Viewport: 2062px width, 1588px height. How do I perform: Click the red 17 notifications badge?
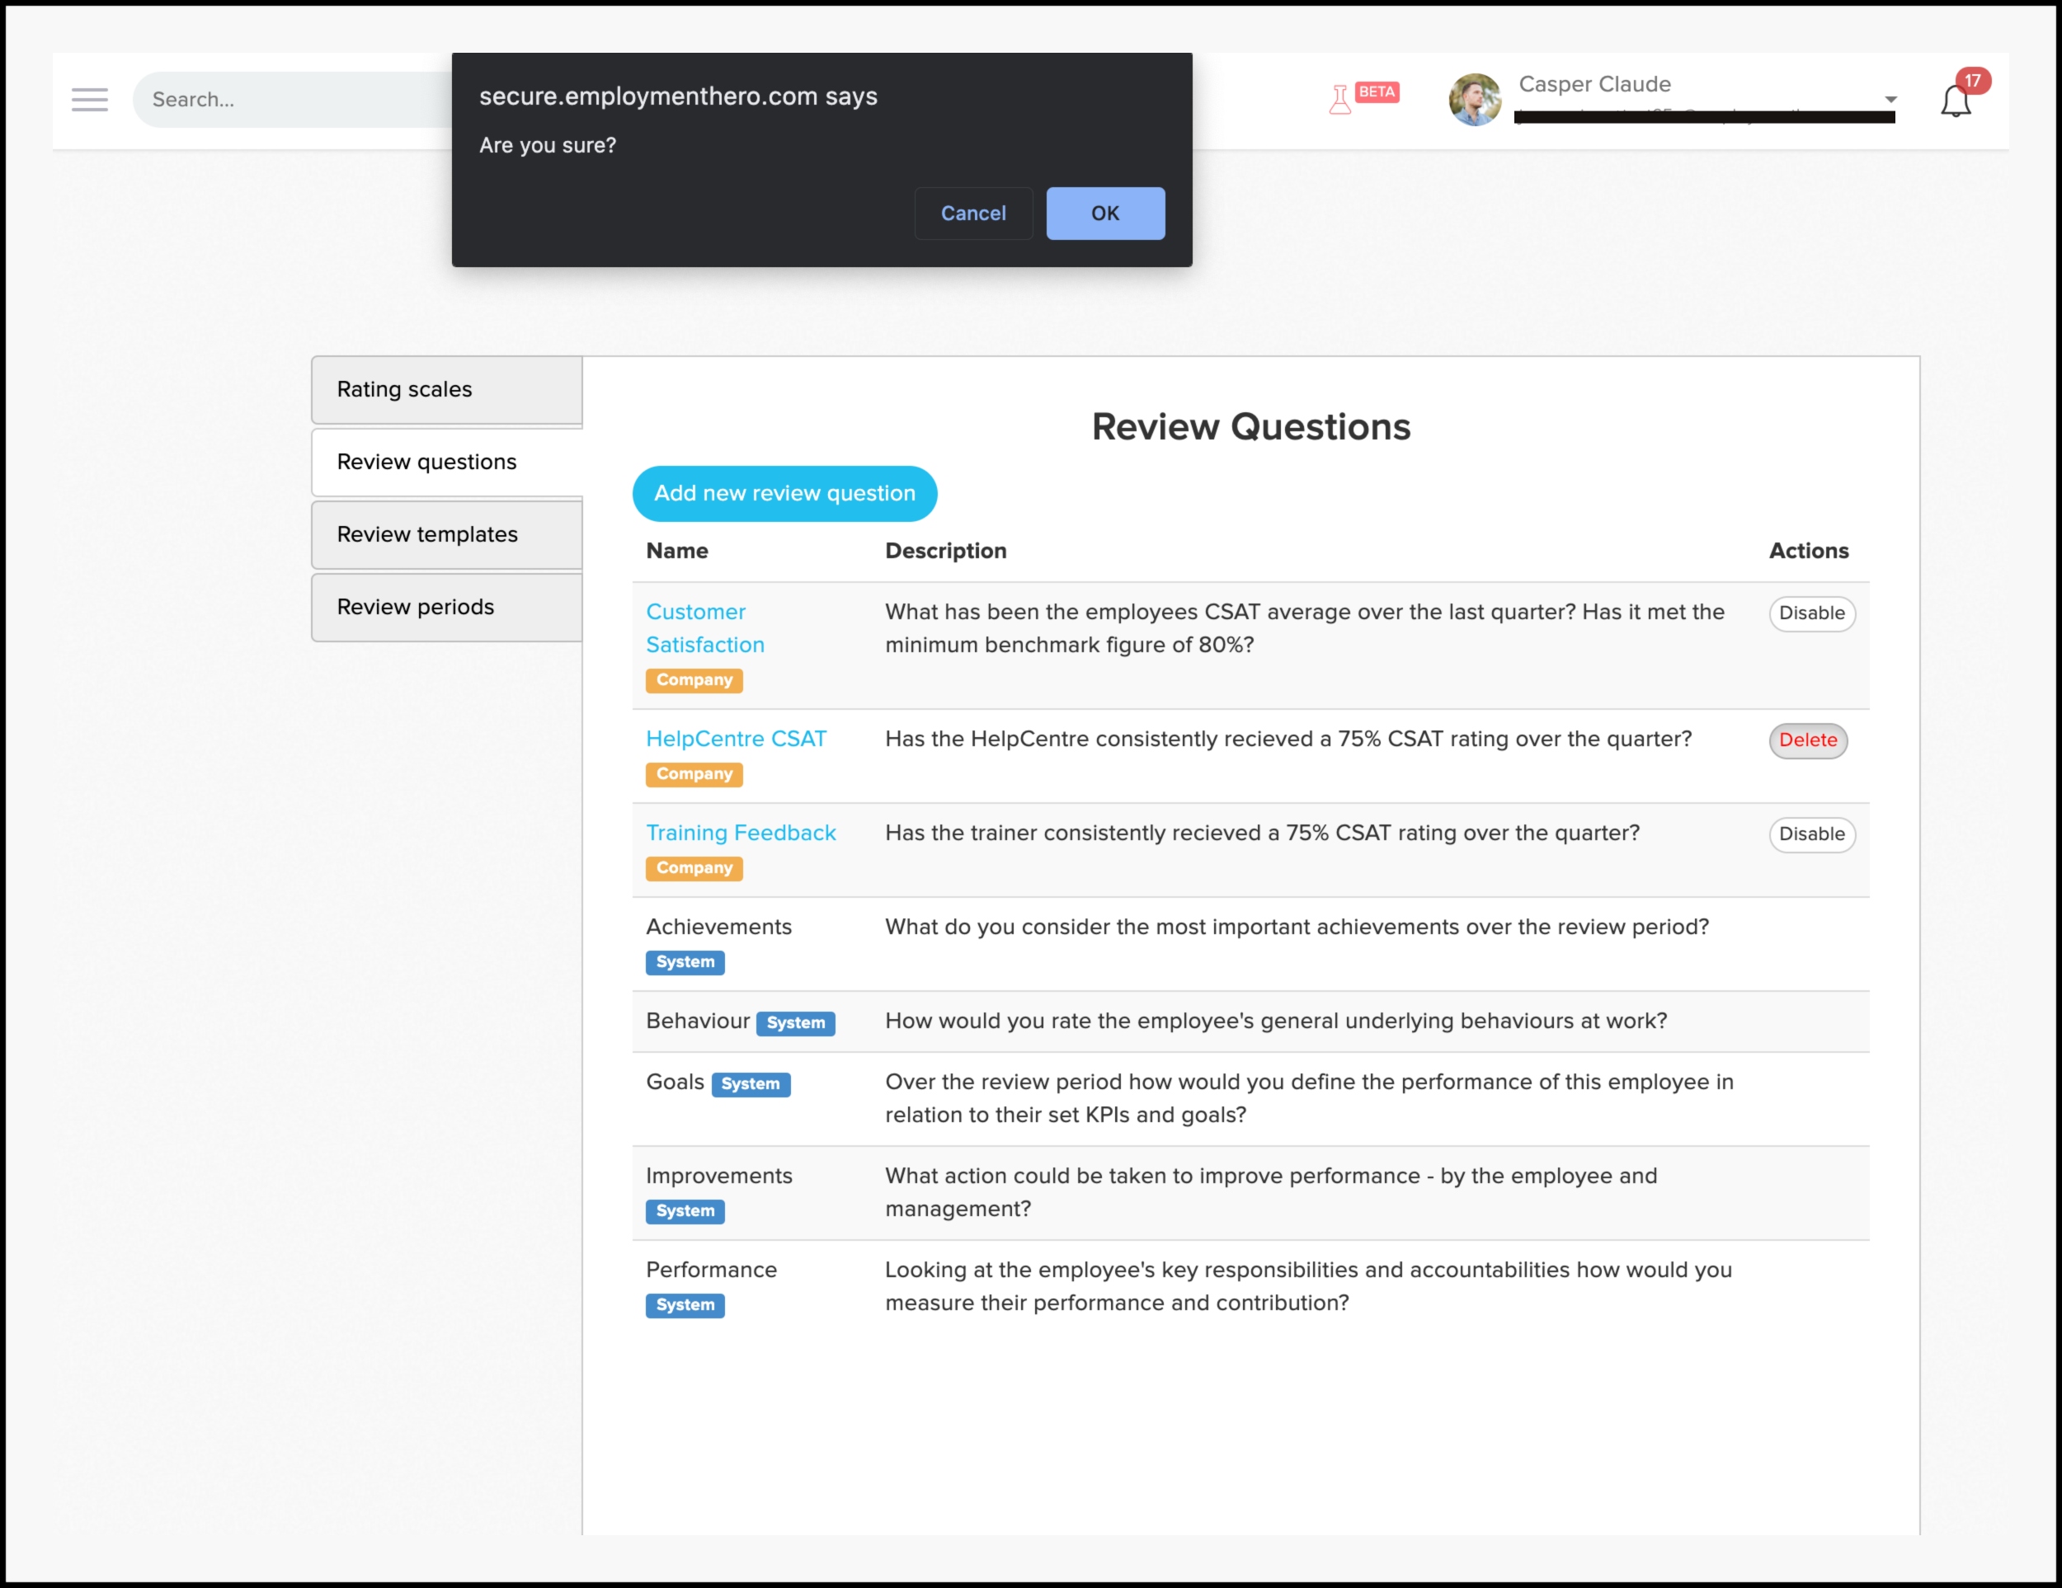pyautogui.click(x=1972, y=81)
